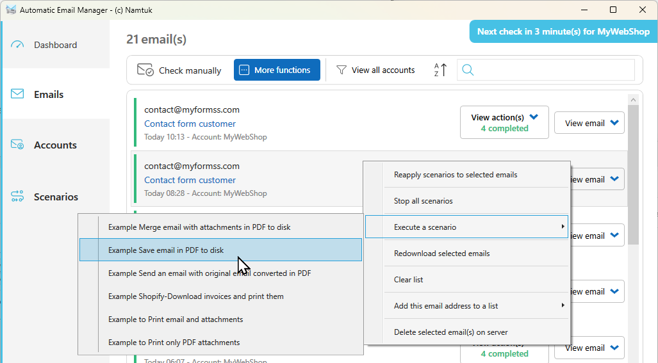This screenshot has width=658, height=363.
Task: Expand Add this email address to a list
Action: coord(466,305)
